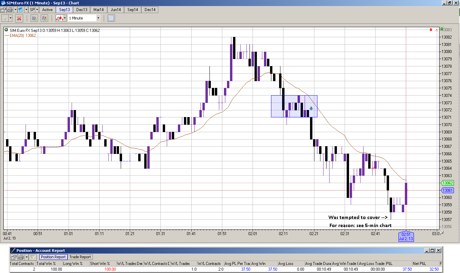
Task: Open the chart type dropdown arrow
Action: click(65, 18)
